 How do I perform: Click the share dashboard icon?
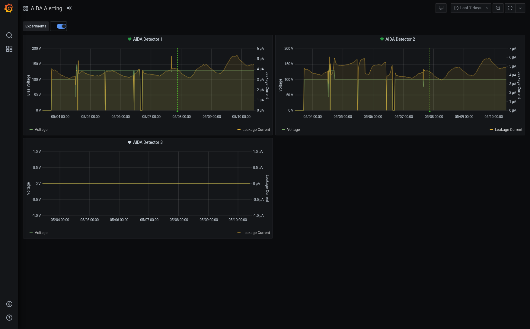69,8
